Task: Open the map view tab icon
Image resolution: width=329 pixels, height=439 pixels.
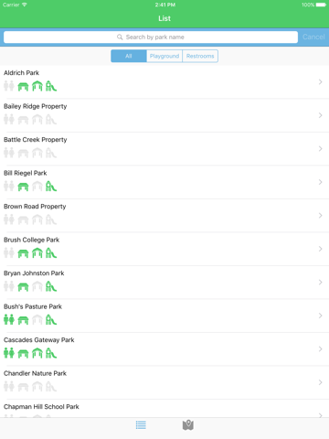Action: 188,425
